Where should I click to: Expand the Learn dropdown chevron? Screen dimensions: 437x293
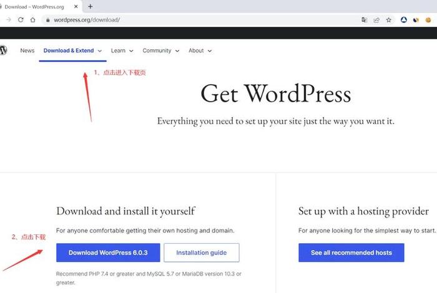[x=131, y=51]
